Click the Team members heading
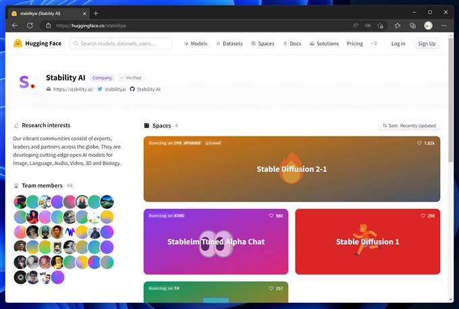Screen dimensions: 459x309 [42, 185]
